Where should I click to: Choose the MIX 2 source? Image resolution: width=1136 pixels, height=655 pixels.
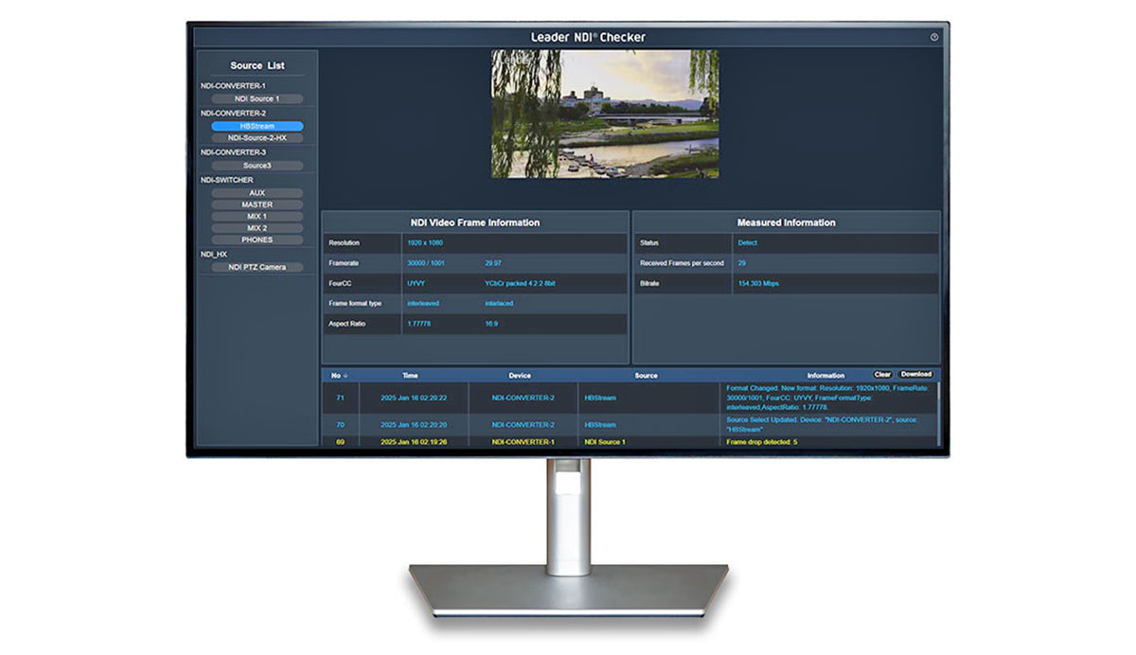(257, 228)
